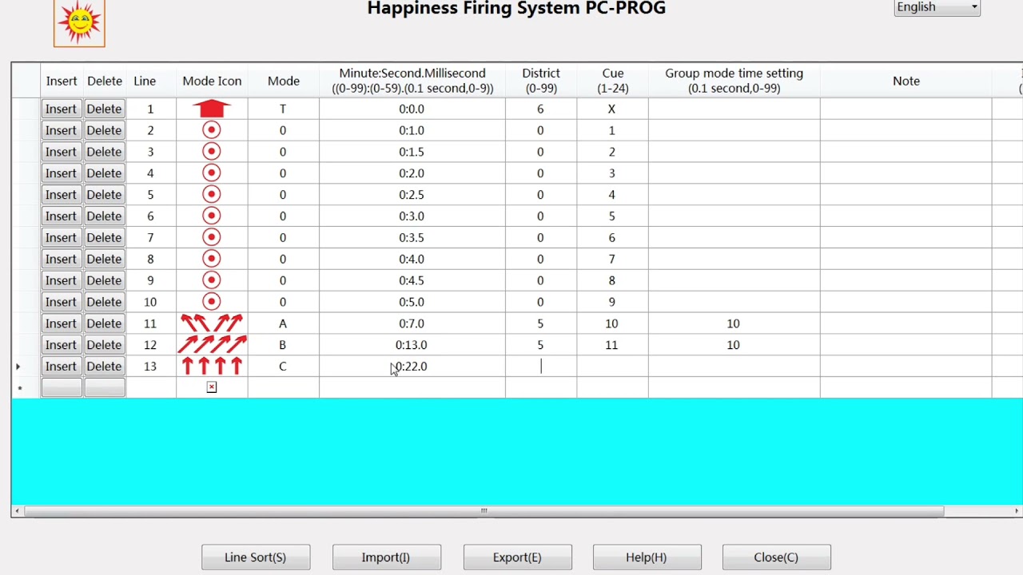The width and height of the screenshot is (1023, 575).
Task: Click the fan arrows mode A icon in line 11
Action: point(212,323)
